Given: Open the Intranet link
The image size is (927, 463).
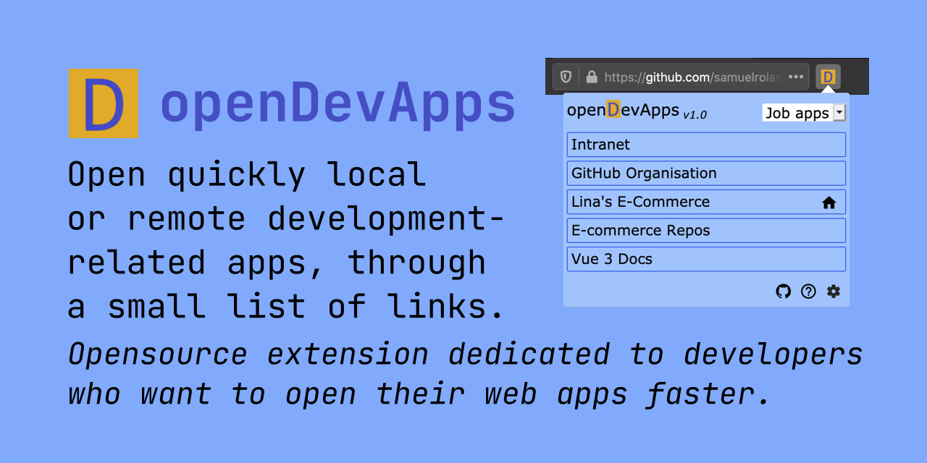Looking at the screenshot, I should [x=706, y=145].
